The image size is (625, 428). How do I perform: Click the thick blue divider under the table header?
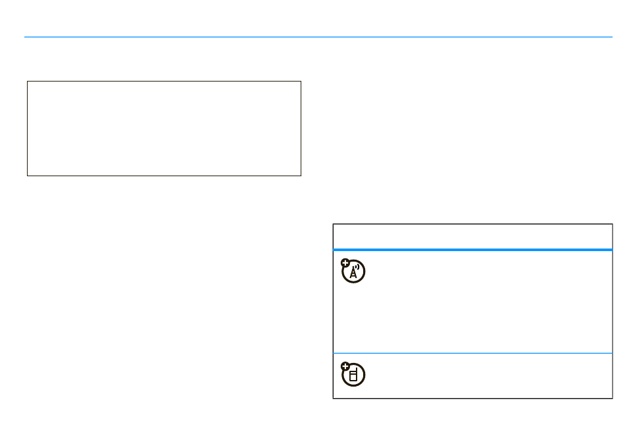coord(473,250)
